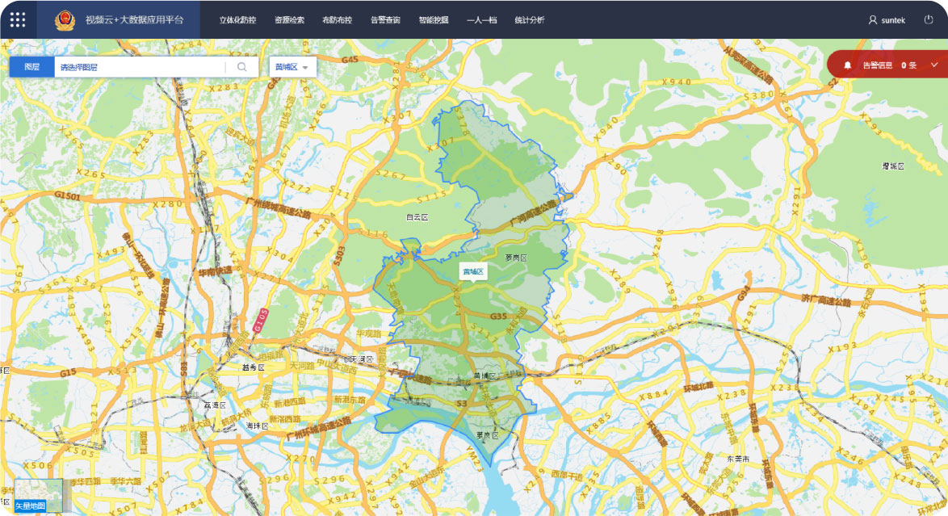Click the alarm bell icon

coord(847,65)
